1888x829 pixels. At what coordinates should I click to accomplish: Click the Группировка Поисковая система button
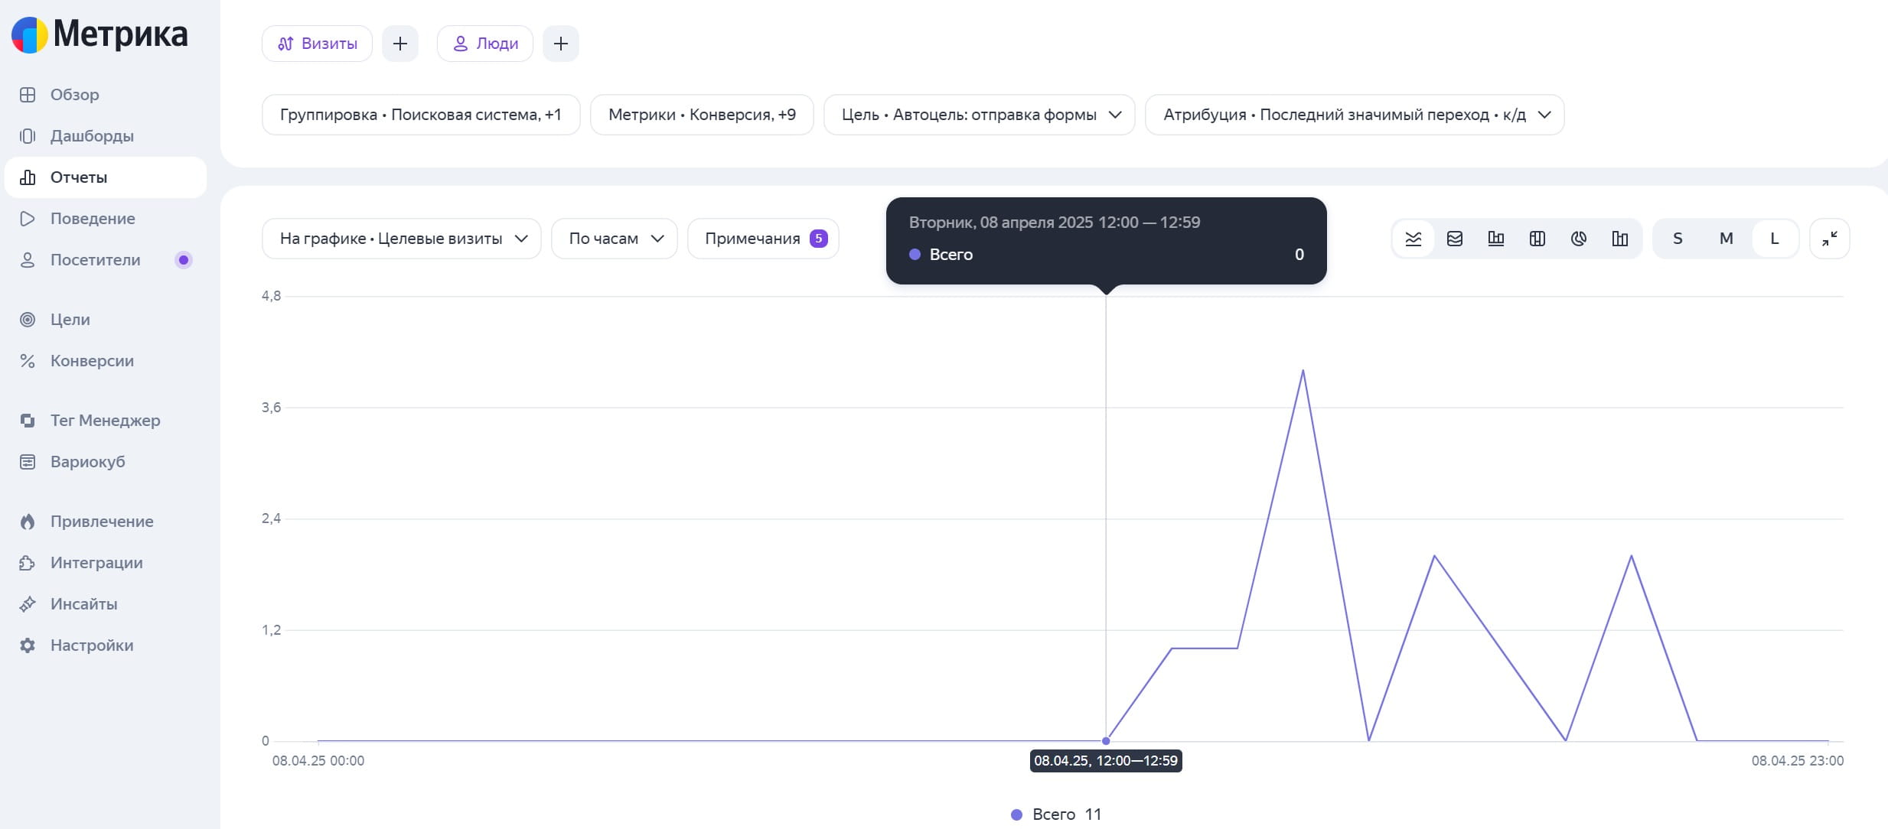421,115
